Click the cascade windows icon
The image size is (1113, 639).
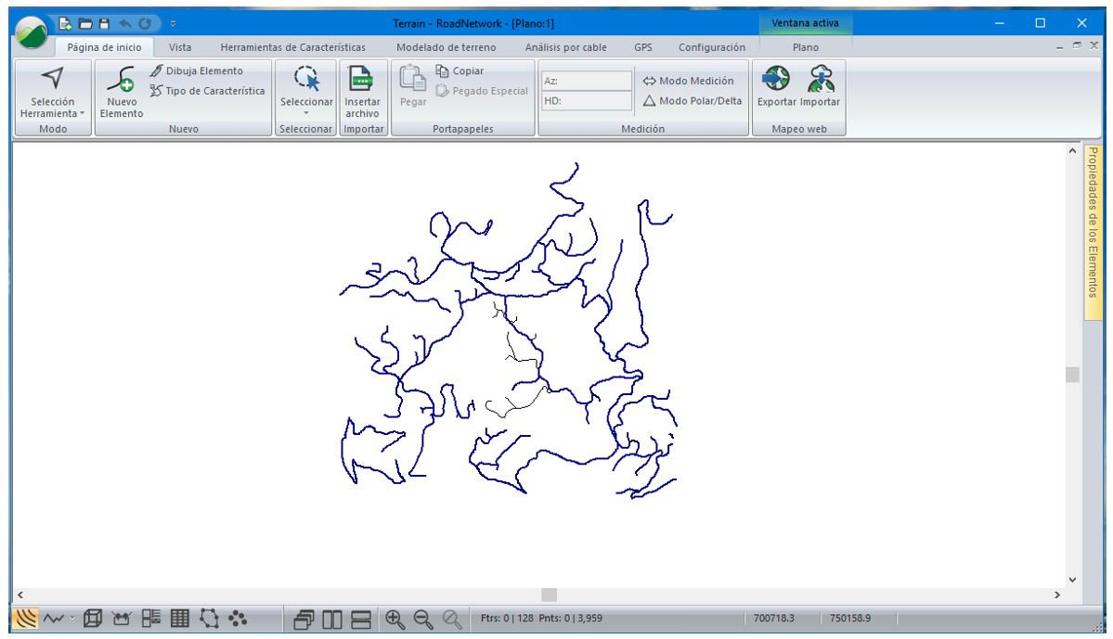(x=304, y=619)
